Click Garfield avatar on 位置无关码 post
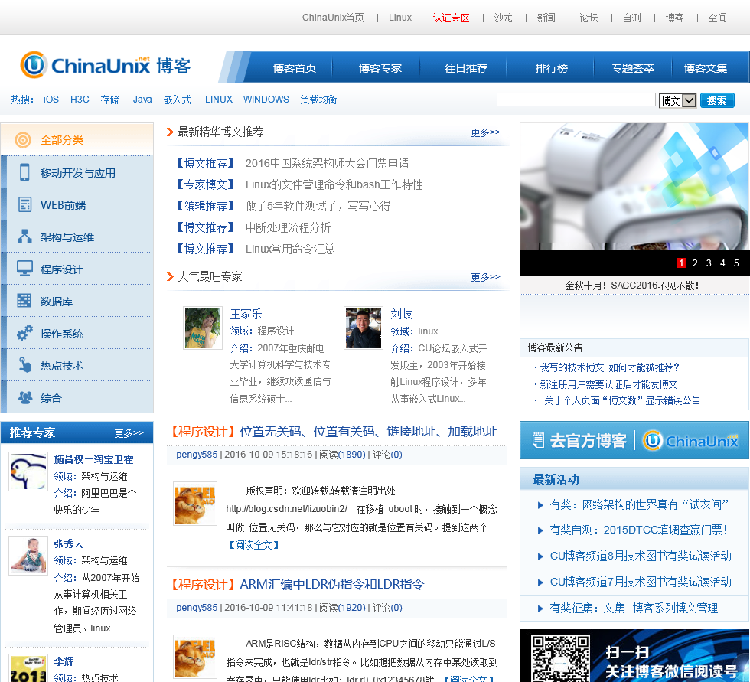Viewport: 750px width, 682px height. click(194, 504)
